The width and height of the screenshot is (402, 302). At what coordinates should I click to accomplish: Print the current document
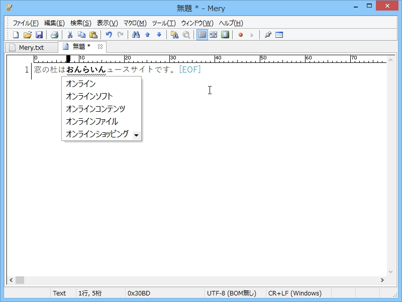pyautogui.click(x=54, y=35)
